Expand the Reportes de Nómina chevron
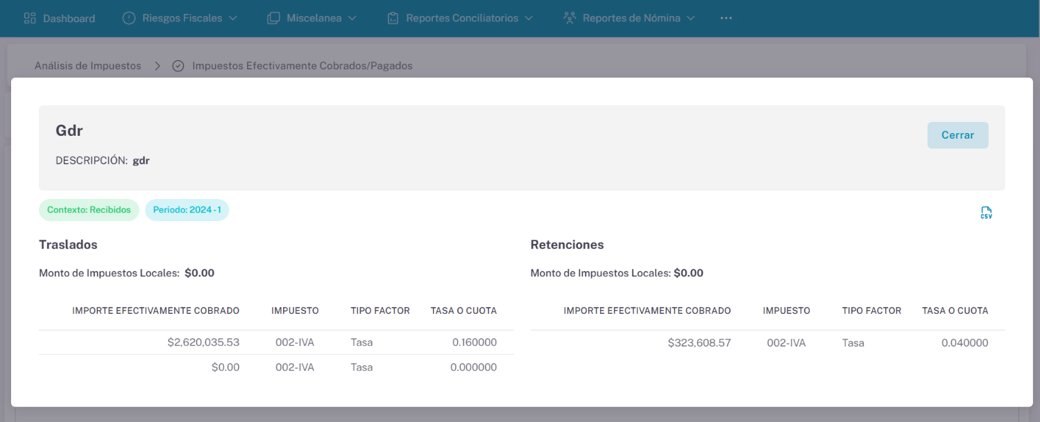The image size is (1040, 422). click(690, 18)
